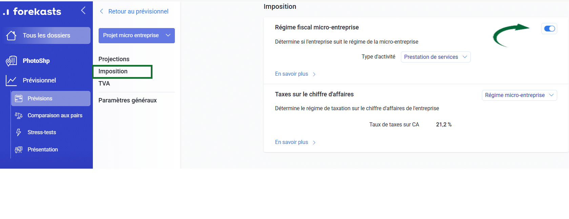
Task: Open the Projections menu item
Action: [x=114, y=59]
